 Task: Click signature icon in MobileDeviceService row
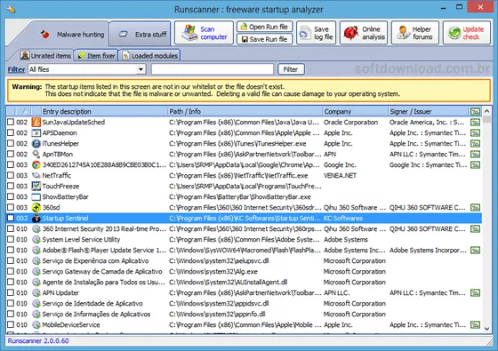click(475, 325)
